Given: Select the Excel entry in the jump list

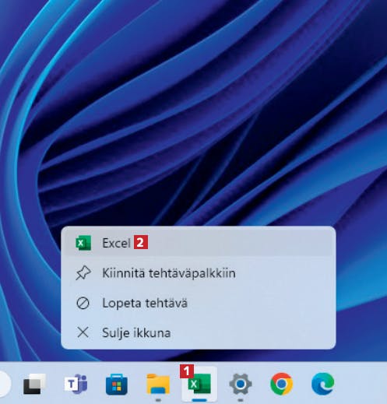Looking at the screenshot, I should pyautogui.click(x=199, y=243).
